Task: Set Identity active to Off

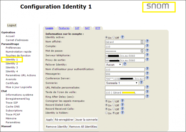Action: tap(114, 38)
